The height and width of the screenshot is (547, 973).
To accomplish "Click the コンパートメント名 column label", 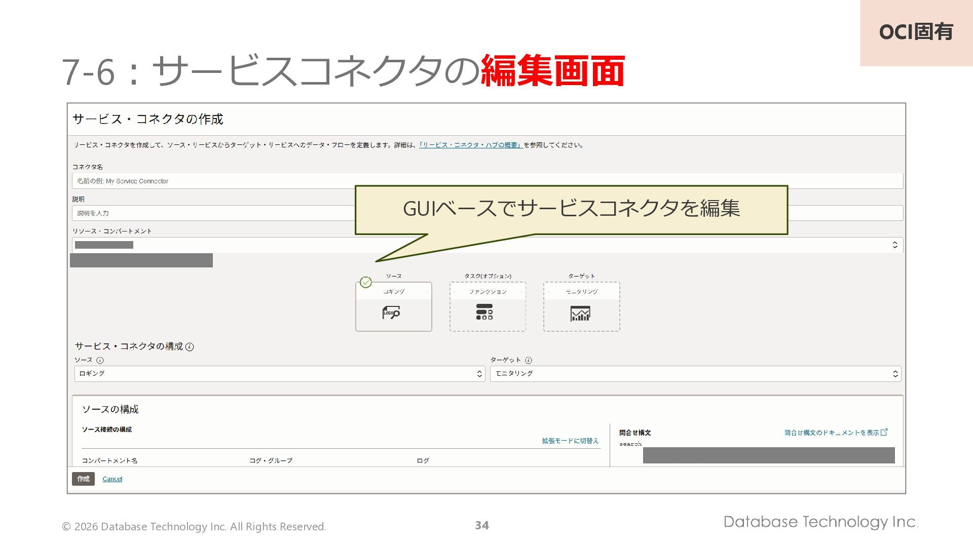I will tap(109, 461).
